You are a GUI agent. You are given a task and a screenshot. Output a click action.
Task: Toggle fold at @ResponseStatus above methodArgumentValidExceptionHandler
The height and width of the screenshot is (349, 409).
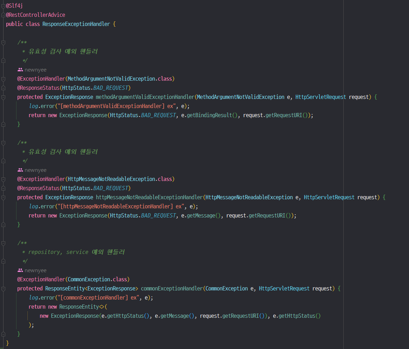(x=3, y=88)
